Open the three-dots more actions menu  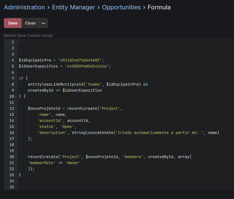[43, 23]
